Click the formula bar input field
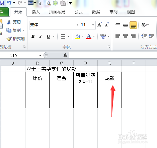Image resolution: width=157 pixels, height=148 pixels. click(x=113, y=55)
